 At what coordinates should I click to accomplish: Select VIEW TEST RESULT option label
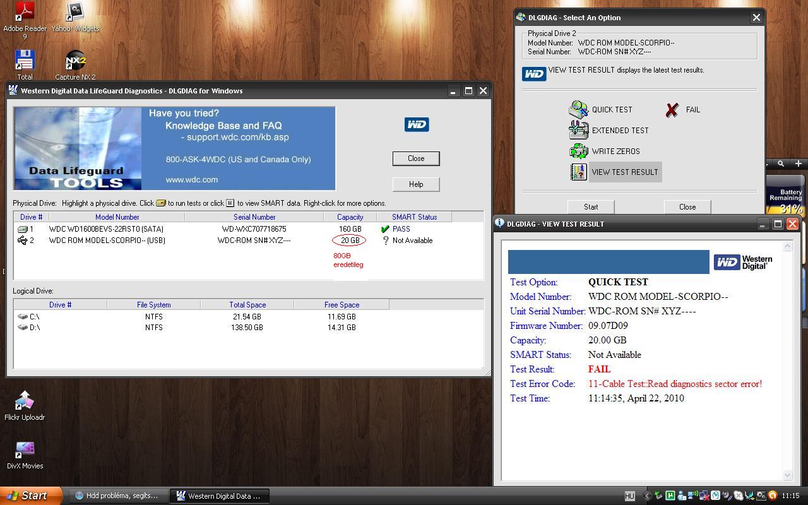click(625, 172)
